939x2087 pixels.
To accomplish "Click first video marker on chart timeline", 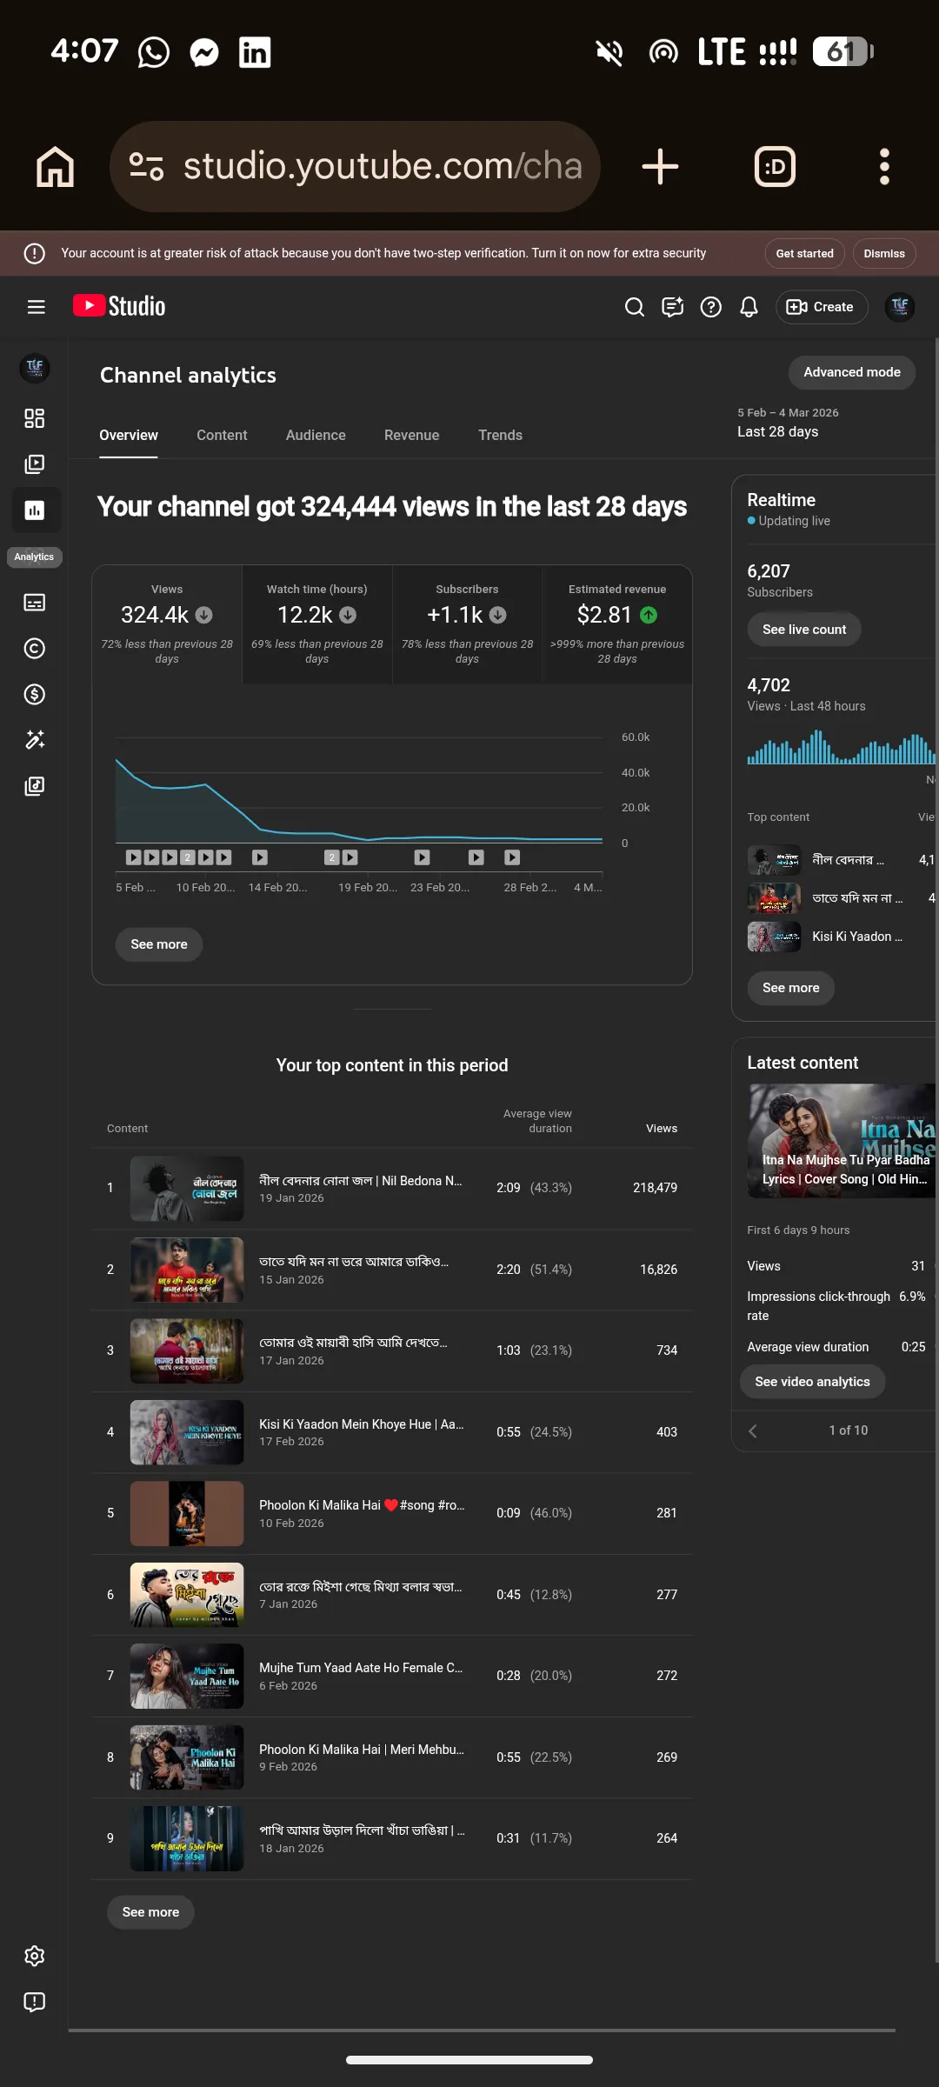I will (133, 857).
